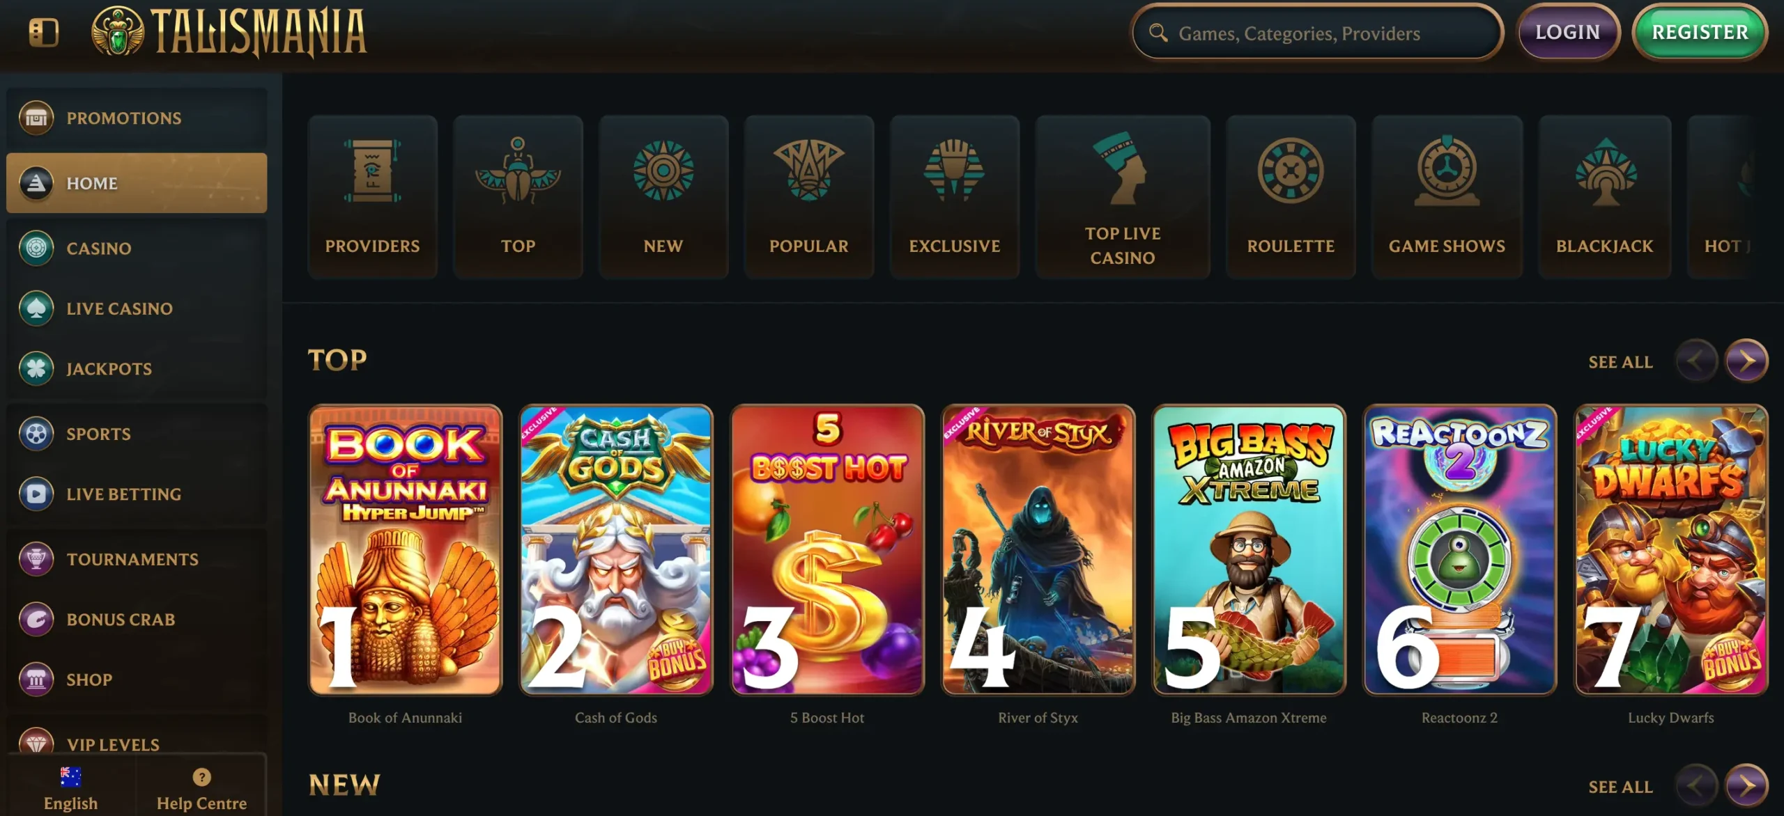Show next games in TOP carousel
1784x816 pixels.
point(1746,361)
